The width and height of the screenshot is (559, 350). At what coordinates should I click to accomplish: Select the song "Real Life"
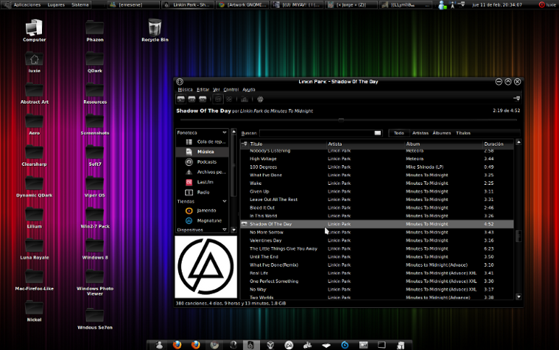point(377,273)
